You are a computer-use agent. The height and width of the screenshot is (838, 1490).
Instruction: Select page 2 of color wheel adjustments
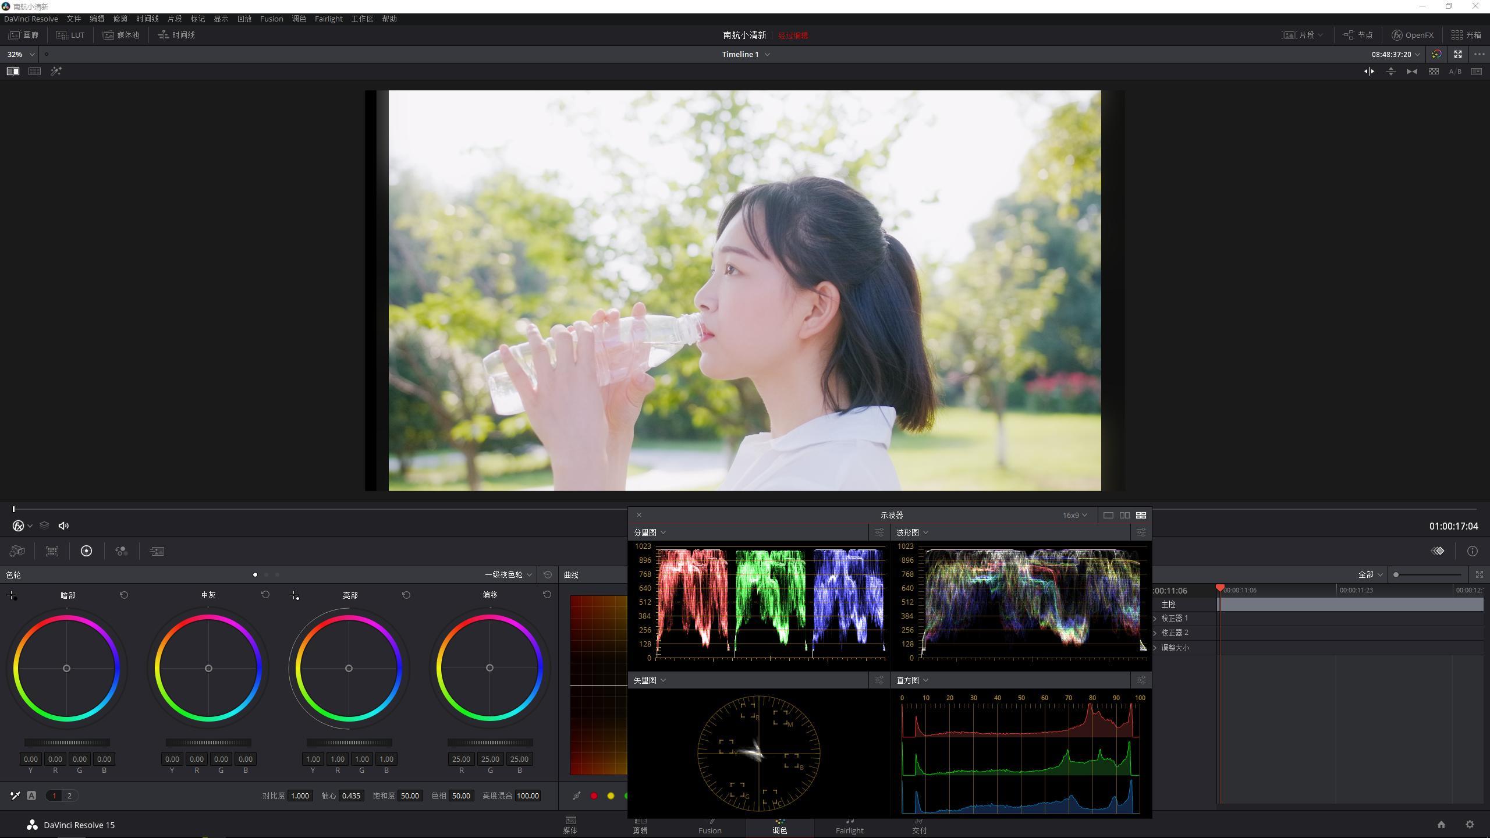click(69, 796)
